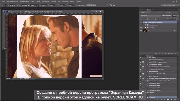The height and width of the screenshot is (101, 180).
Task: Click the pixel layer filter icon
Action: coord(159,12)
